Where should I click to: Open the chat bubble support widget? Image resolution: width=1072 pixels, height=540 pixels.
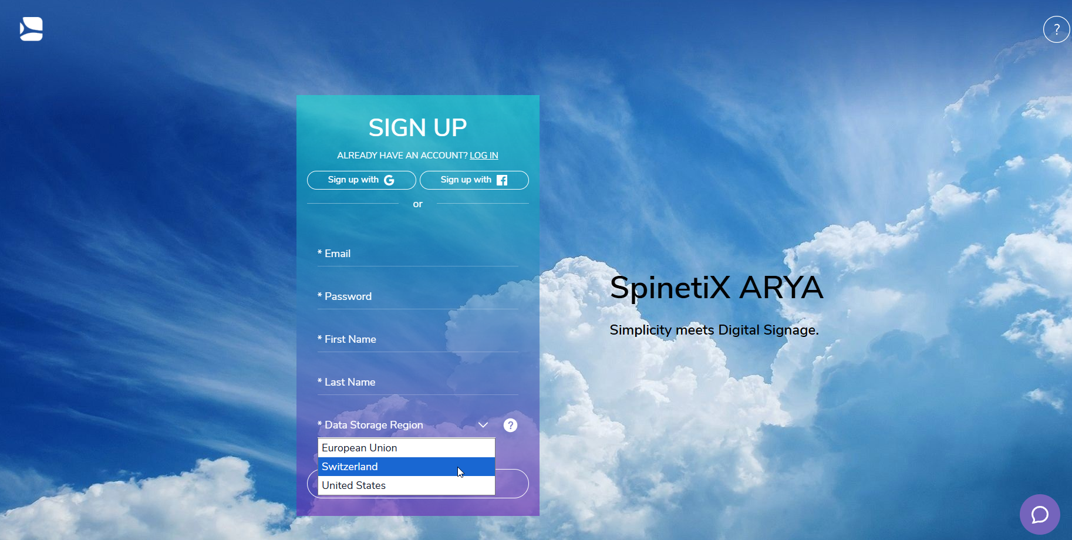1040,514
